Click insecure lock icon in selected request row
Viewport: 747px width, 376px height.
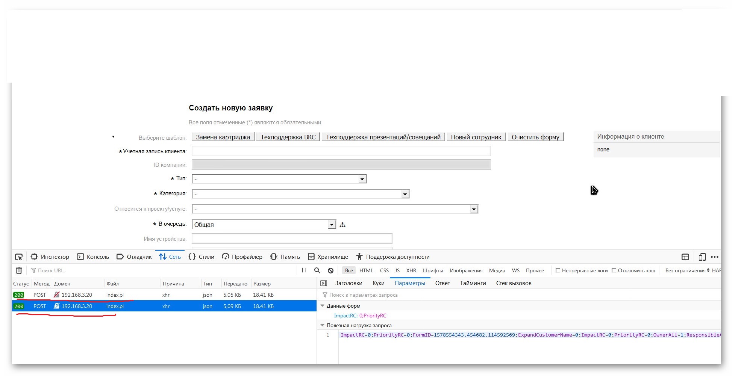[x=56, y=306]
